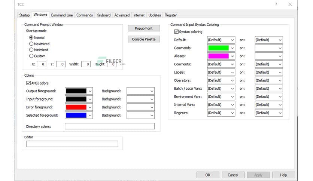This screenshot has height=181, width=313.
Task: Open the Operators foreground color dropdown
Action: (221, 80)
